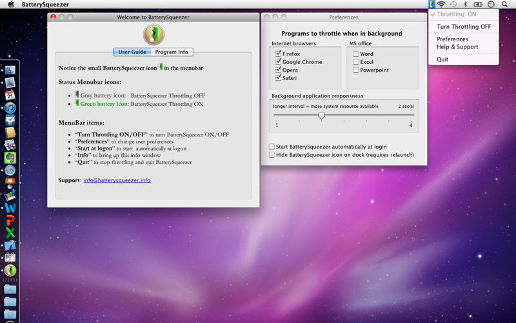Open Finder from the dock
Image resolution: width=516 pixels, height=323 pixels.
click(10, 70)
